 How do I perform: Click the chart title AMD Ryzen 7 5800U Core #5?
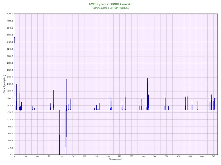click(x=110, y=4)
